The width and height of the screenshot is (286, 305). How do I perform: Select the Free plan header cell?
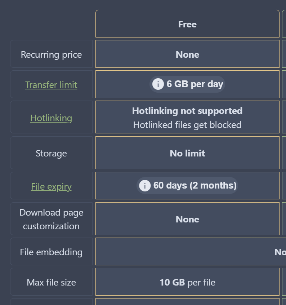(x=187, y=24)
